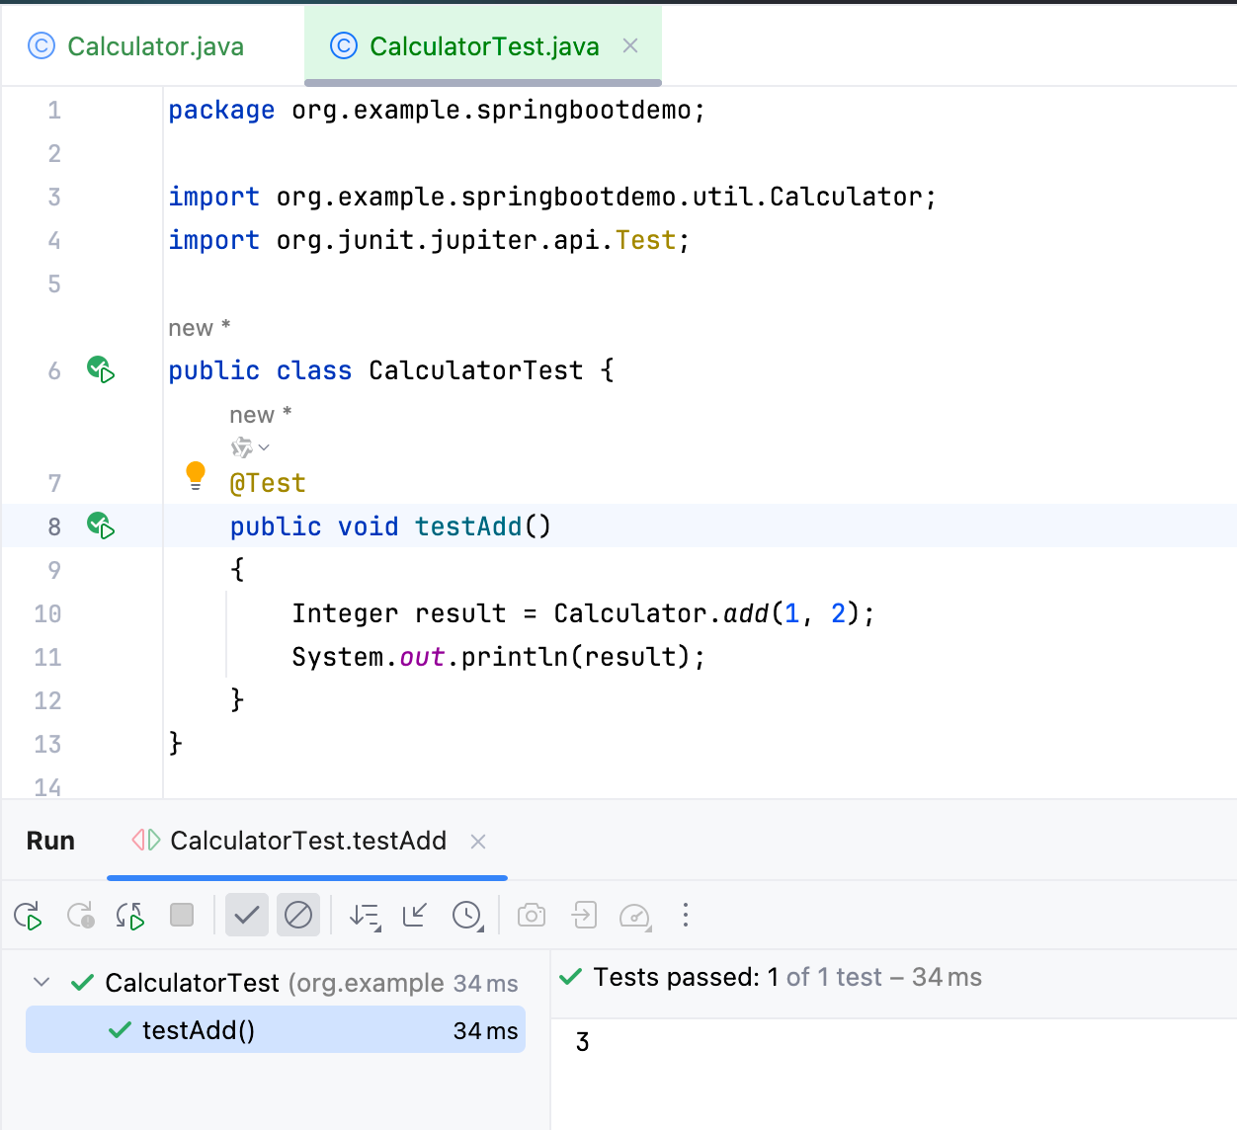Open the vertical three-dots More menu
Viewport: 1237px width, 1130px height.
(x=685, y=916)
